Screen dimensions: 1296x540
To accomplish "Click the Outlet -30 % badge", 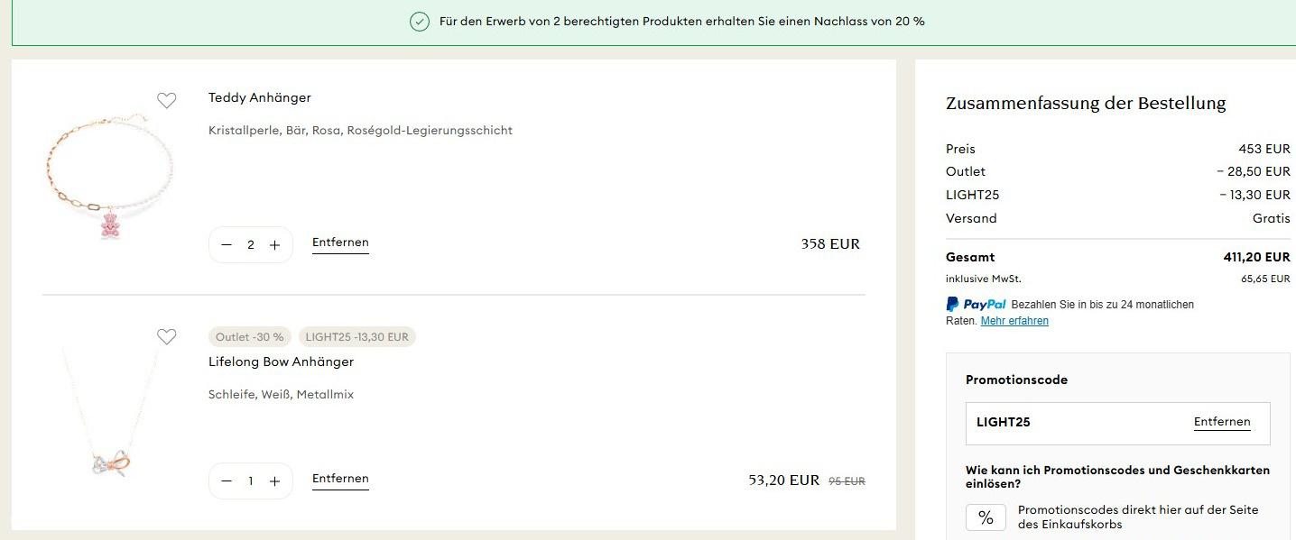I will point(249,337).
